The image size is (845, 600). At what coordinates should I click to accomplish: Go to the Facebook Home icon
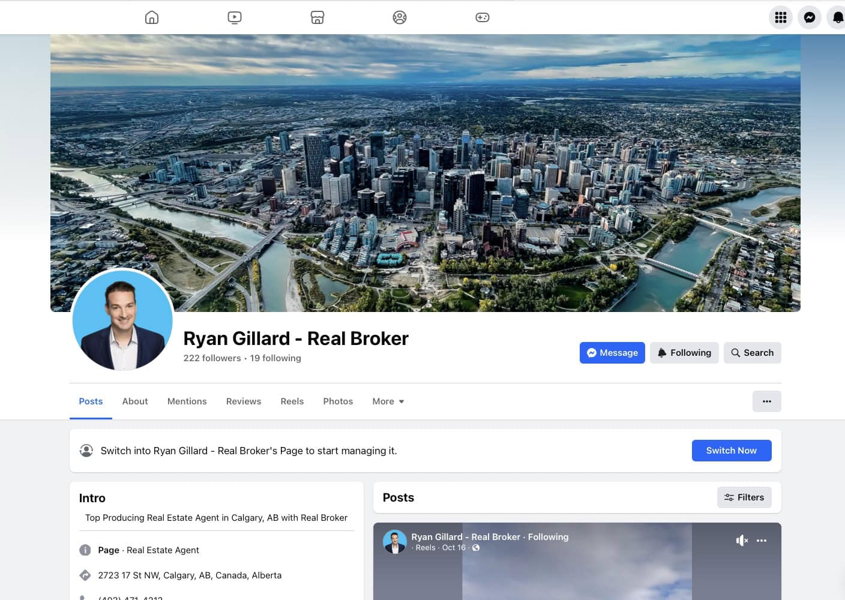pyautogui.click(x=152, y=17)
